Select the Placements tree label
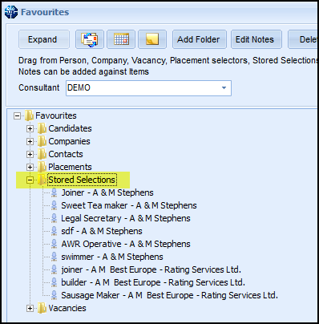The width and height of the screenshot is (319, 324). point(70,167)
